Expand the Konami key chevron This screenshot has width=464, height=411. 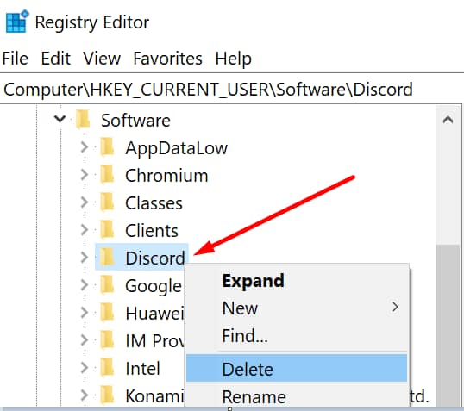pos(85,395)
